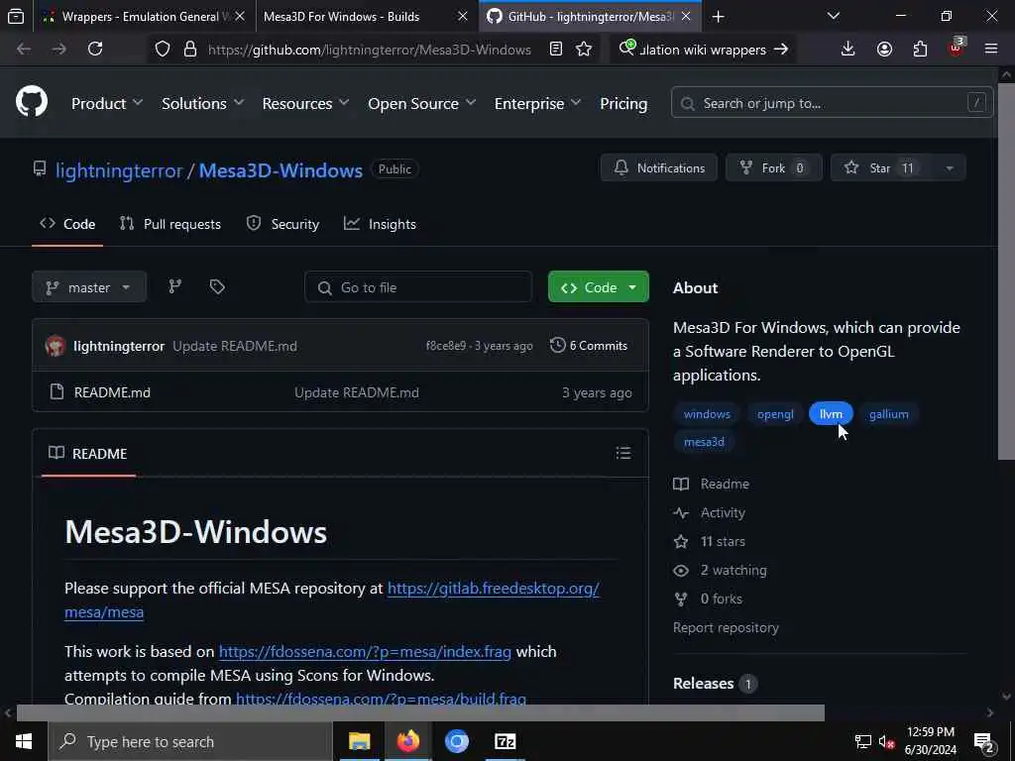The height and width of the screenshot is (761, 1015).
Task: Click the Pricing link
Action: [x=623, y=103]
